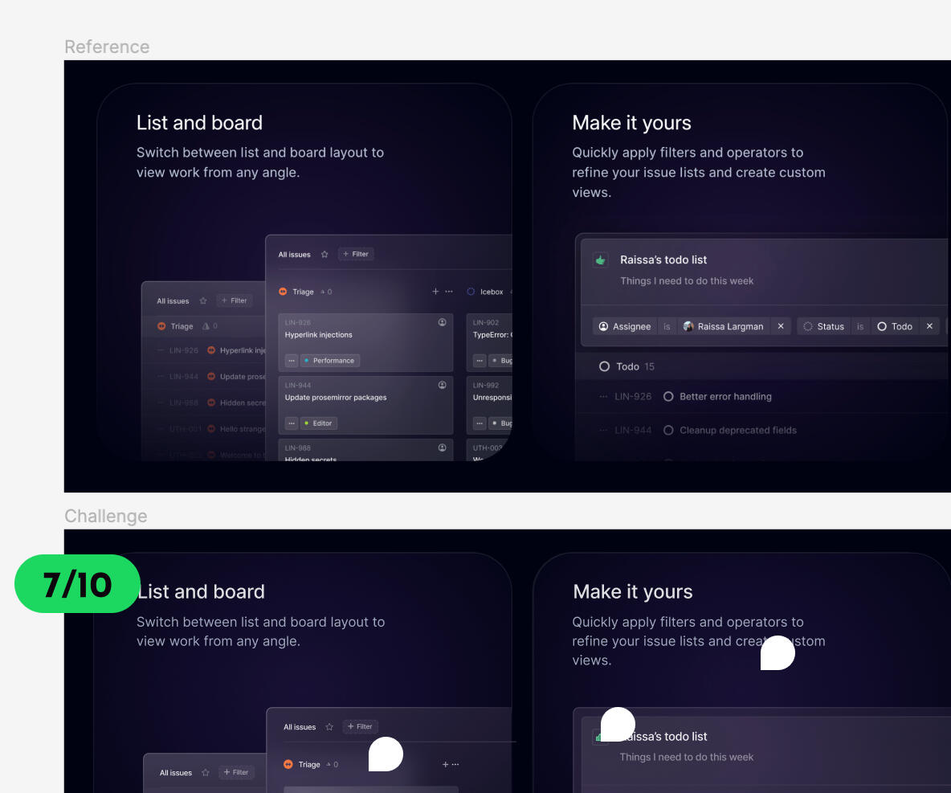The height and width of the screenshot is (793, 951).
Task: Select the Performance label on Hyperlink injections
Action: 330,361
